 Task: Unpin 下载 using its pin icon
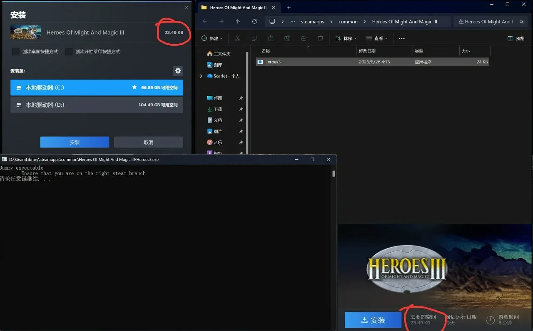[x=241, y=109]
